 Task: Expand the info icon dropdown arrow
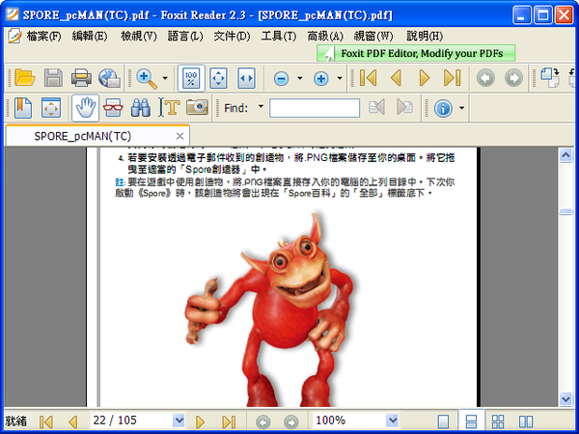pos(461,108)
